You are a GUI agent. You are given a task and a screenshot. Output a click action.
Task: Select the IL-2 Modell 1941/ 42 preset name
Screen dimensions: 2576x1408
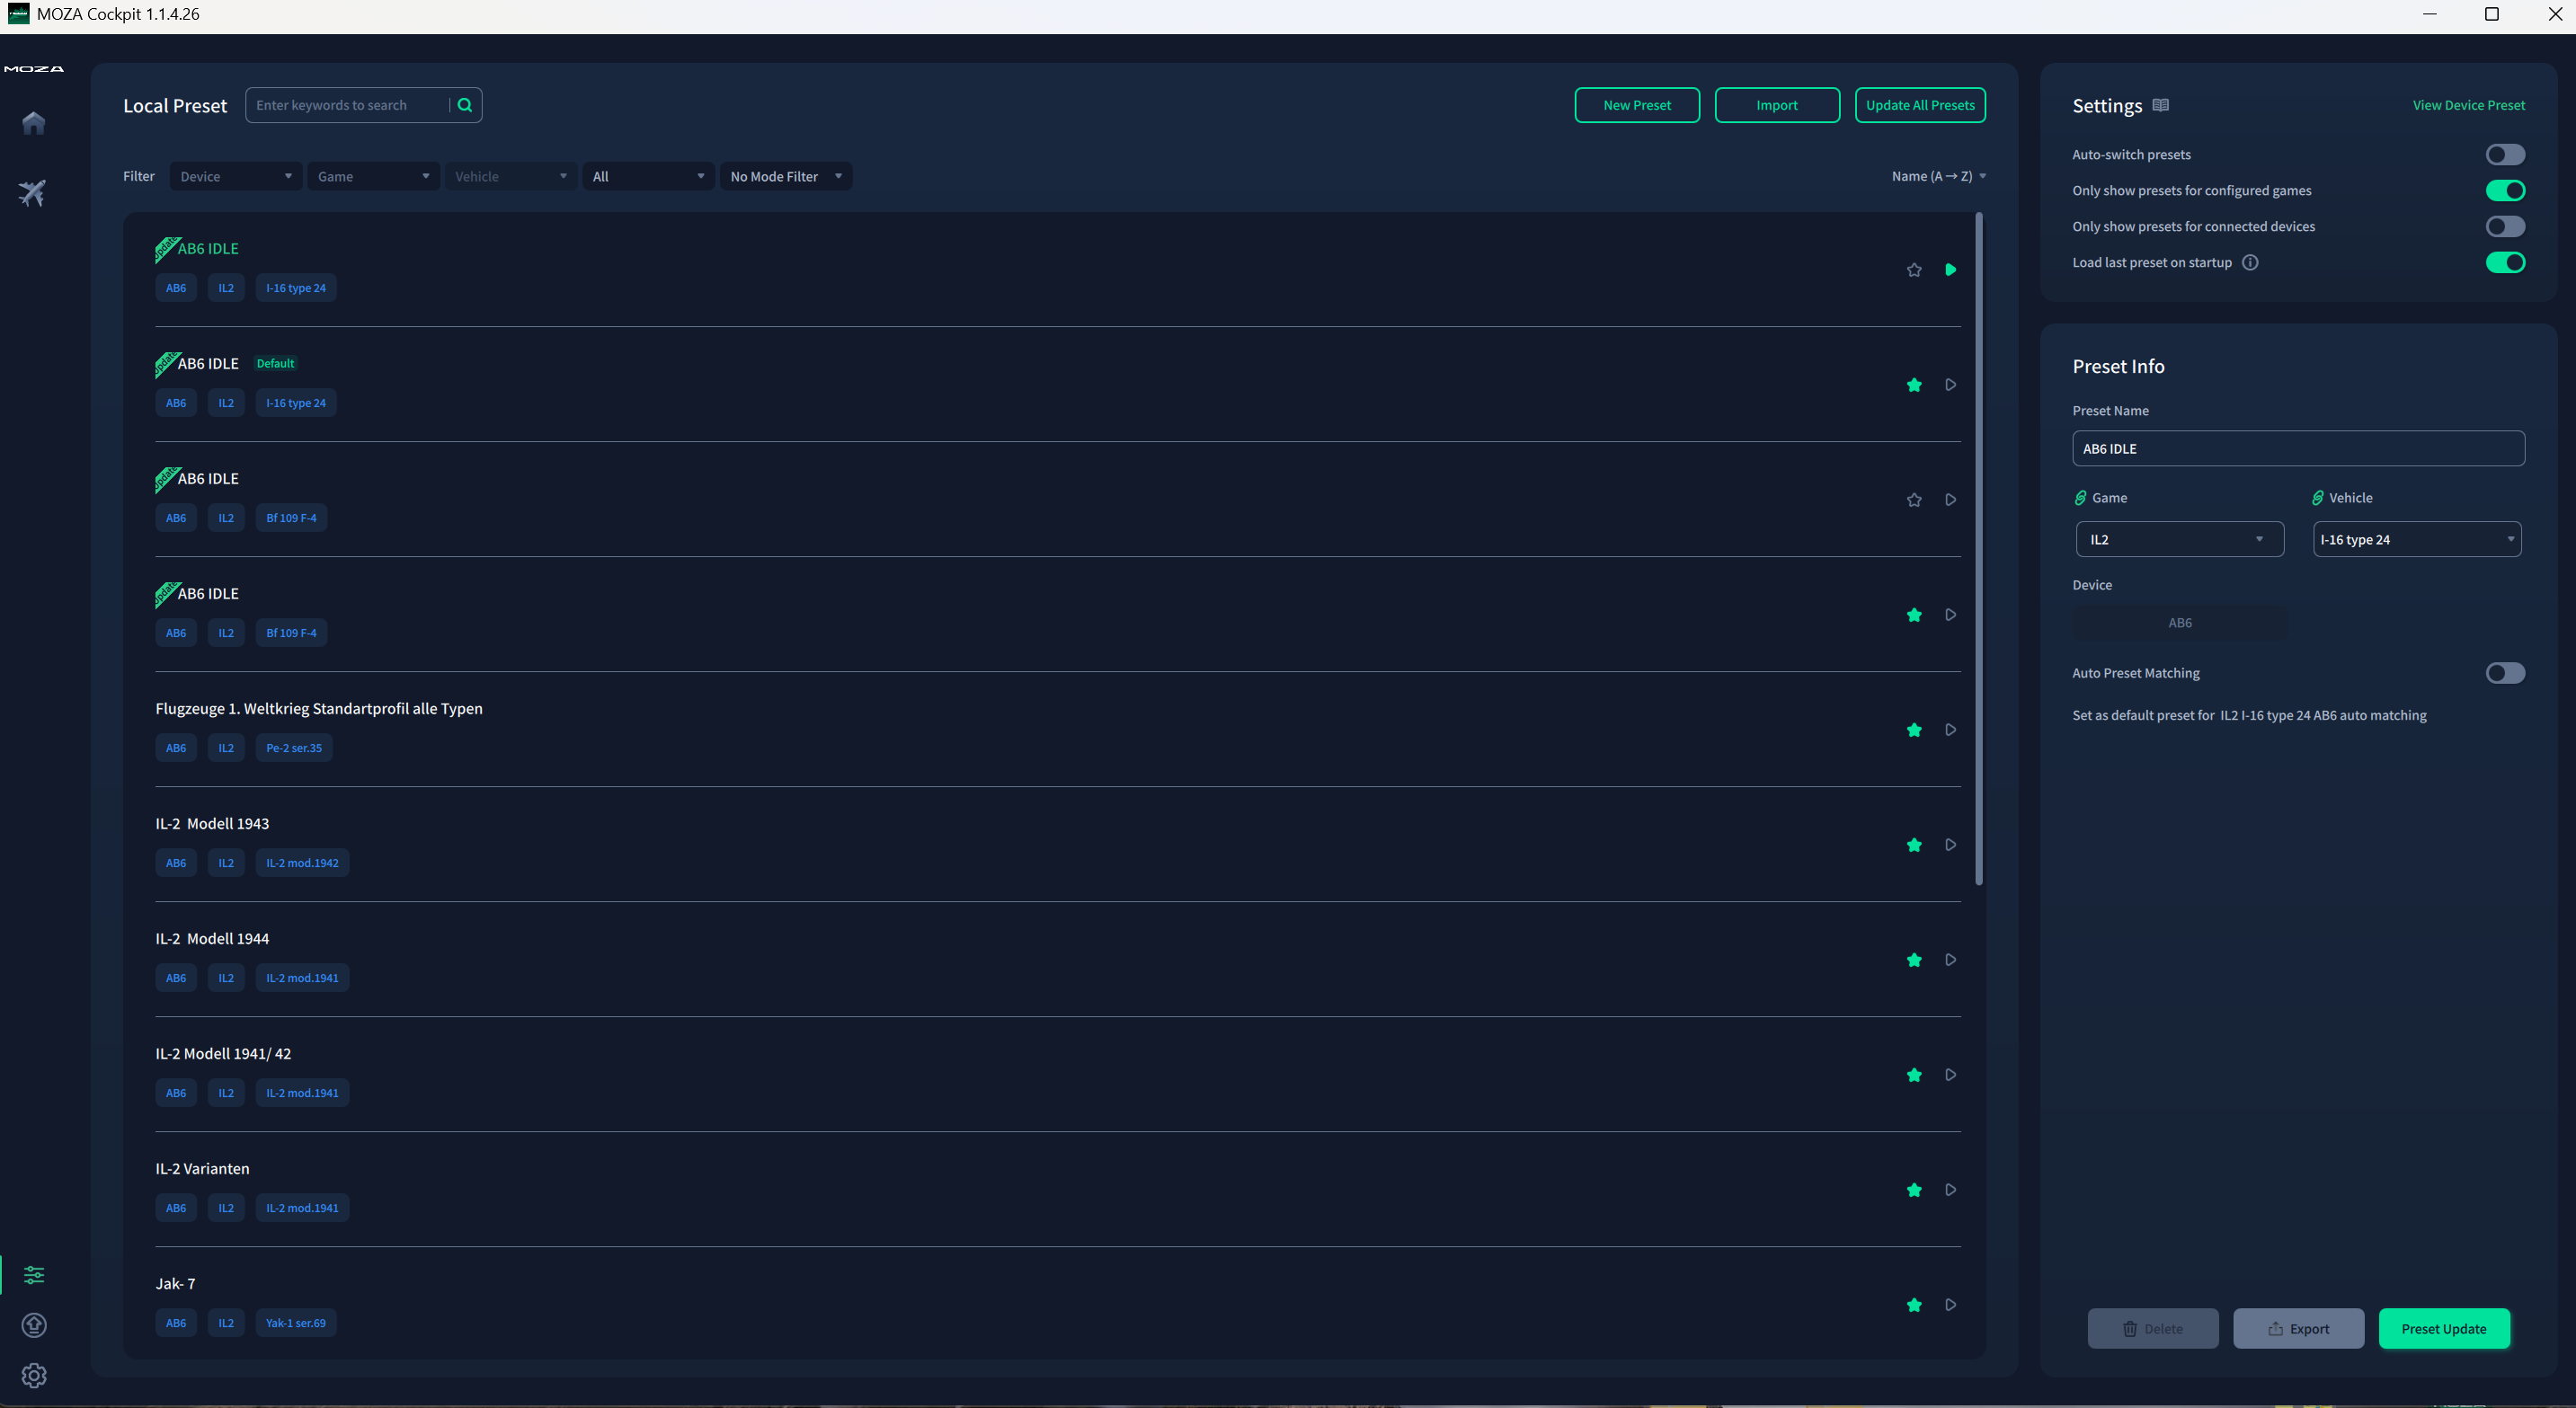(223, 1054)
